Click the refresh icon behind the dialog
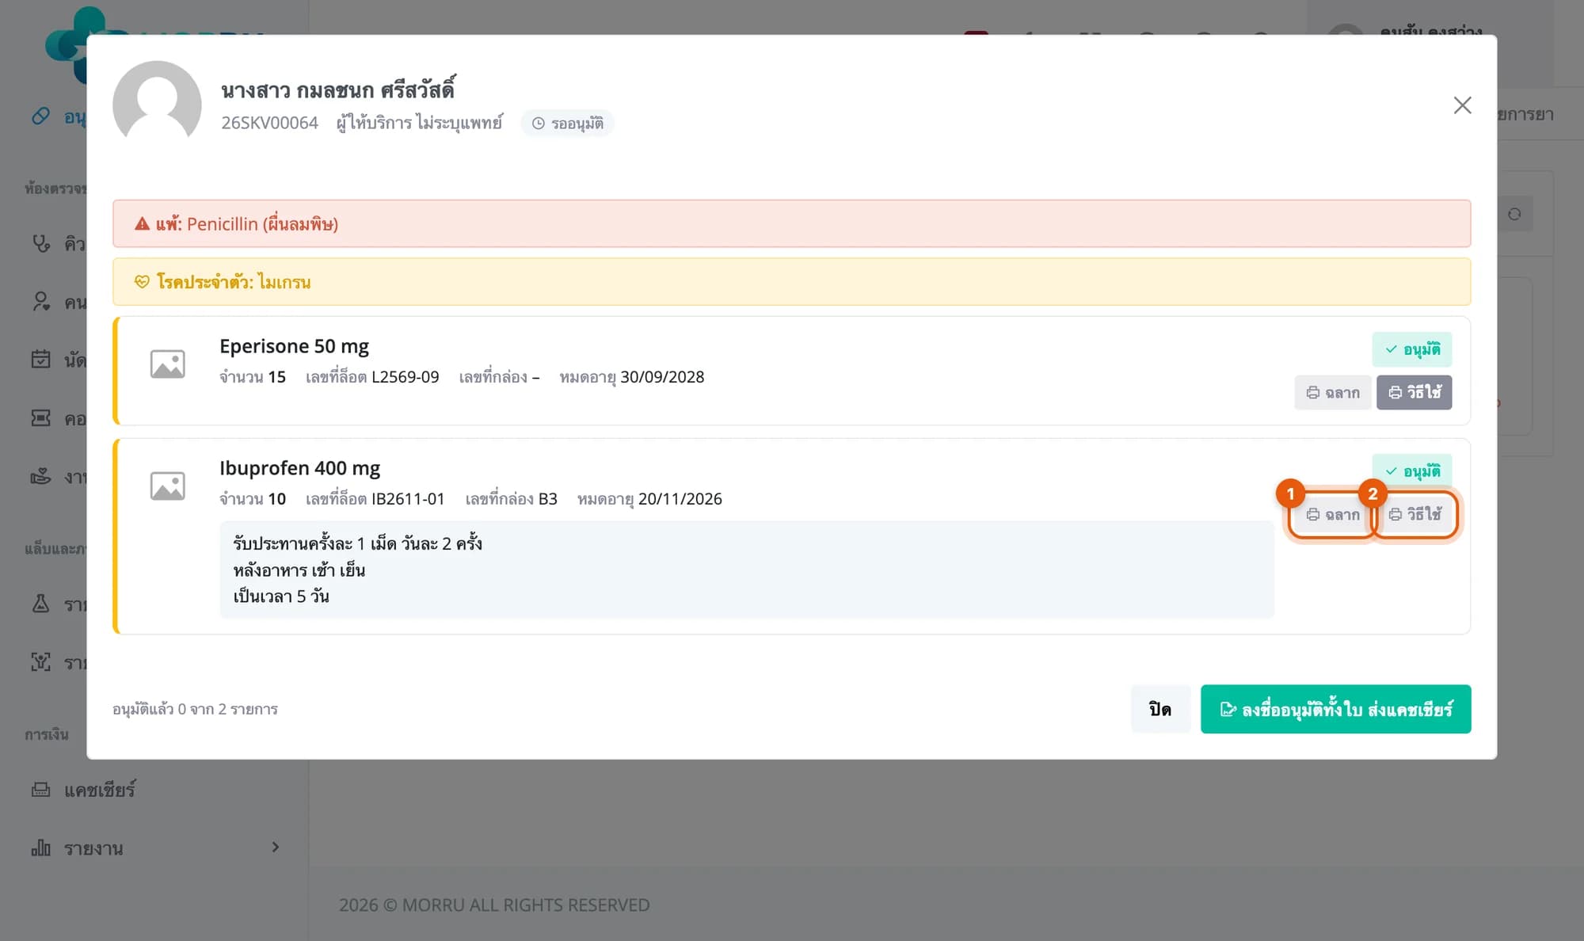1584x941 pixels. point(1514,215)
